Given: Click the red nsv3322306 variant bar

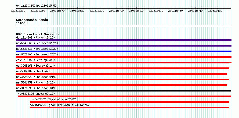Looking at the screenshot, I should [x=125, y=96].
